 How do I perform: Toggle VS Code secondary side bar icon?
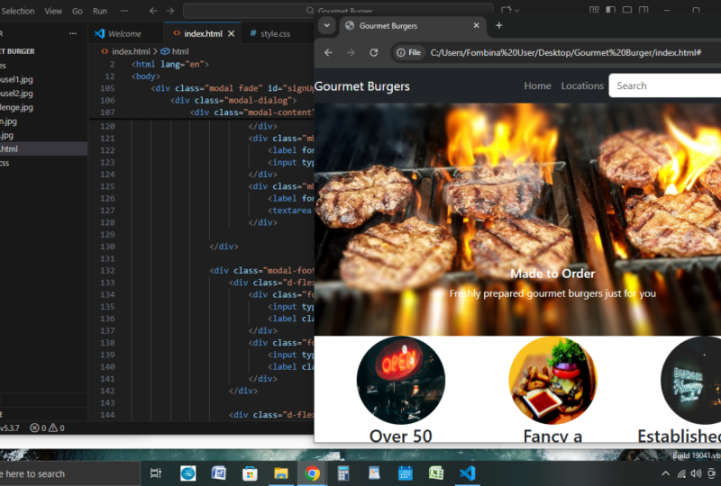click(x=643, y=10)
